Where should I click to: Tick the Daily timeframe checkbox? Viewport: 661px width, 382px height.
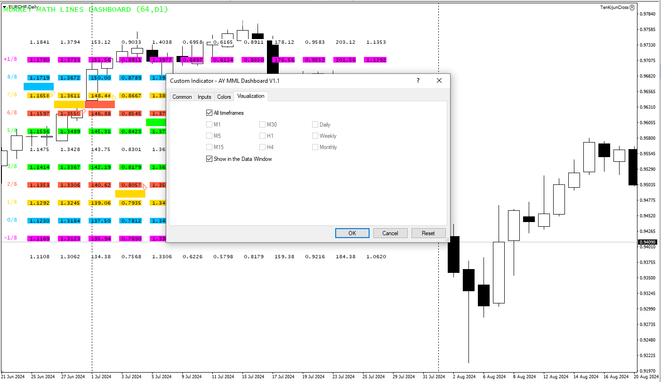coord(315,125)
